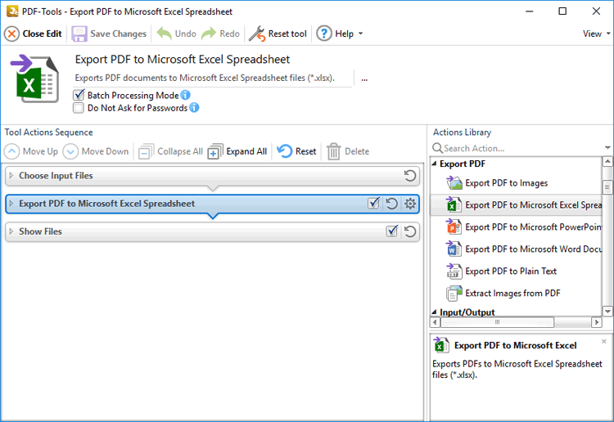This screenshot has width=614, height=422.
Task: Click Expand All
Action: click(x=237, y=151)
